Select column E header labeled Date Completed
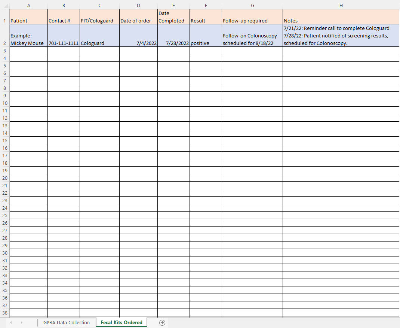This screenshot has height=328, width=400. click(x=173, y=5)
